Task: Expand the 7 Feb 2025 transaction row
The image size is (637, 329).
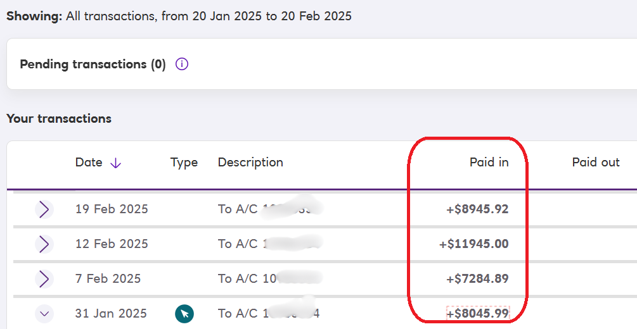Action: pyautogui.click(x=44, y=279)
